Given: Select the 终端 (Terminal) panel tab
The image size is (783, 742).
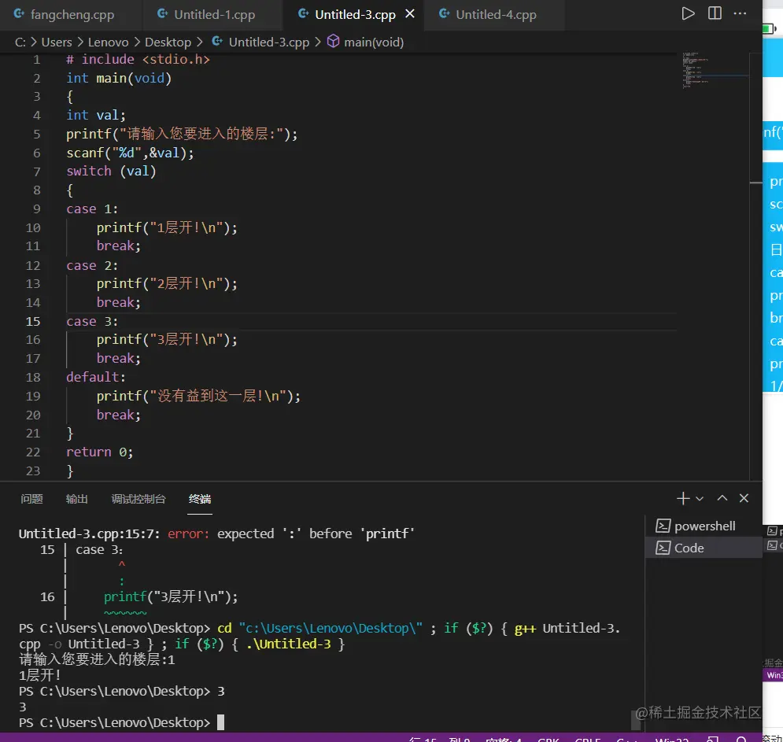Looking at the screenshot, I should tap(200, 499).
